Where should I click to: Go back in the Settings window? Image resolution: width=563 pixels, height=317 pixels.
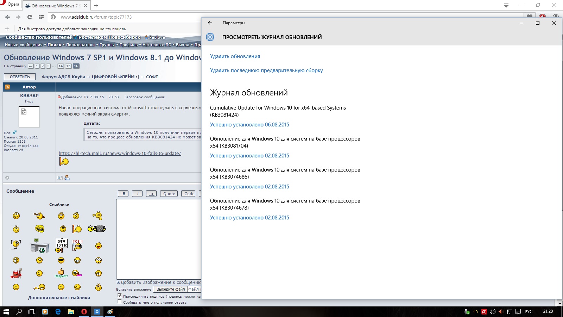(x=210, y=23)
